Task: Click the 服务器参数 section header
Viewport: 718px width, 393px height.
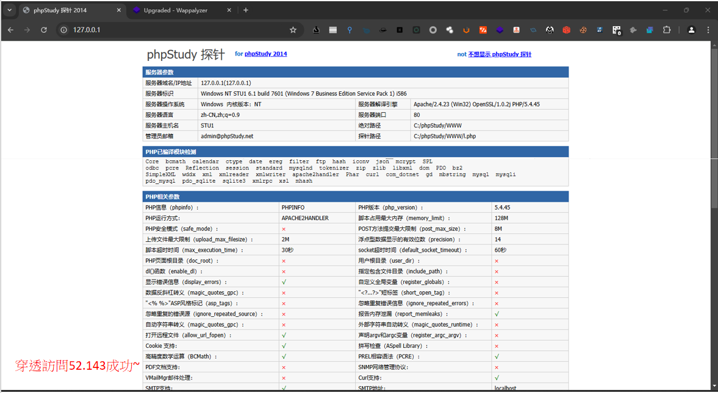Action: 355,73
